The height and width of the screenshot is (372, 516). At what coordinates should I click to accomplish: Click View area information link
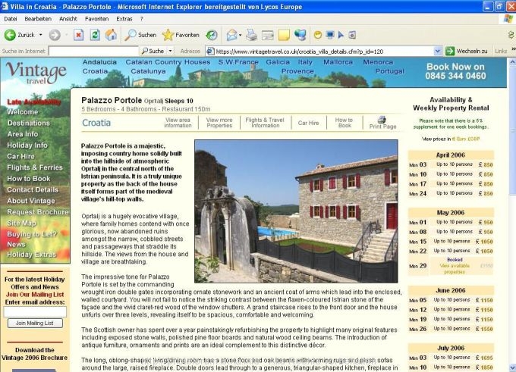pos(178,123)
